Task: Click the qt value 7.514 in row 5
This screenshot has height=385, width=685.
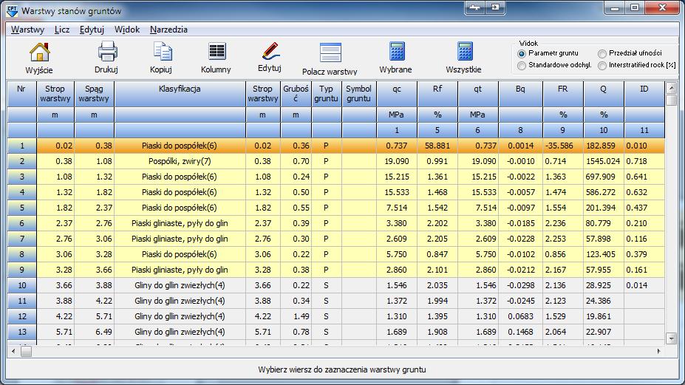Action: (x=478, y=208)
